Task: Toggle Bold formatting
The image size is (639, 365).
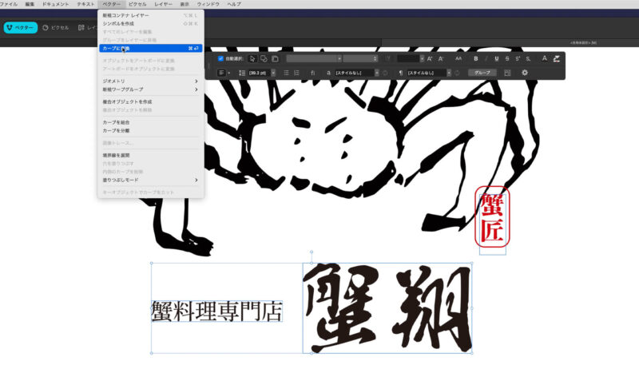Action: pyautogui.click(x=475, y=58)
